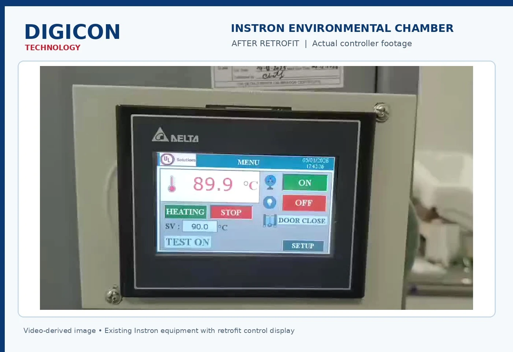Tap the red STOP button
The height and width of the screenshot is (352, 513).
(x=231, y=212)
